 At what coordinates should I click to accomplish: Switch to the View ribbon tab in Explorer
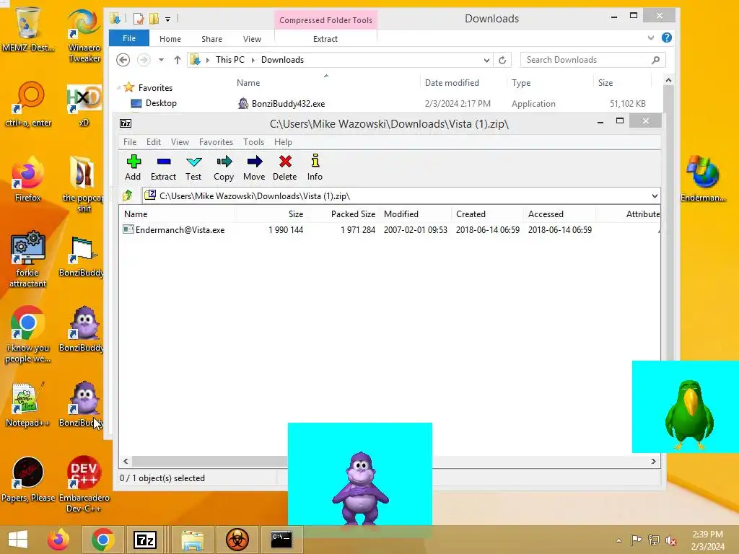[x=252, y=39]
